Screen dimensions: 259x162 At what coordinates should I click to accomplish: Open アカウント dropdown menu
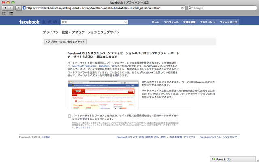coord(208,22)
